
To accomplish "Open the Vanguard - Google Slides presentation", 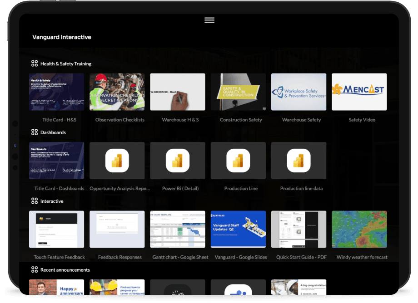I will pos(238,229).
